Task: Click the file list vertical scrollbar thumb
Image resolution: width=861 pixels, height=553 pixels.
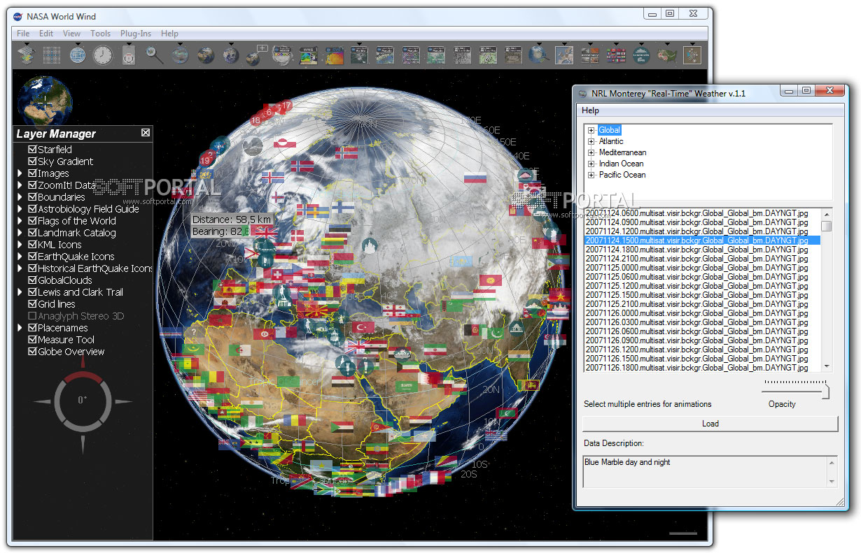Action: click(x=827, y=226)
